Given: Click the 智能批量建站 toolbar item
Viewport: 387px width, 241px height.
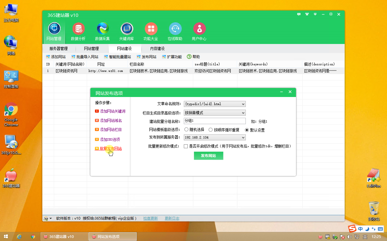Looking at the screenshot, I should (x=117, y=57).
